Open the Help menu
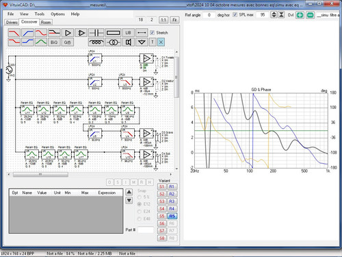342x257 pixels. [x=75, y=14]
